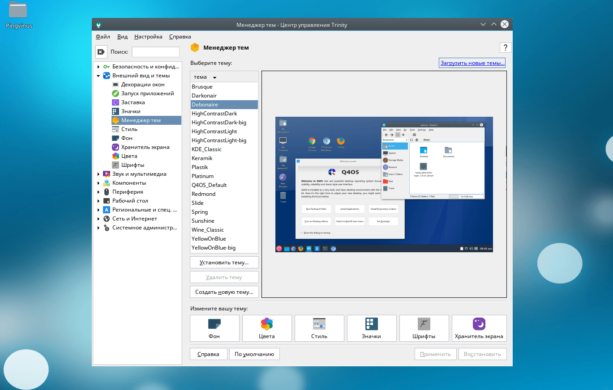
Task: Select the HighContrastDark theme
Action: 224,114
